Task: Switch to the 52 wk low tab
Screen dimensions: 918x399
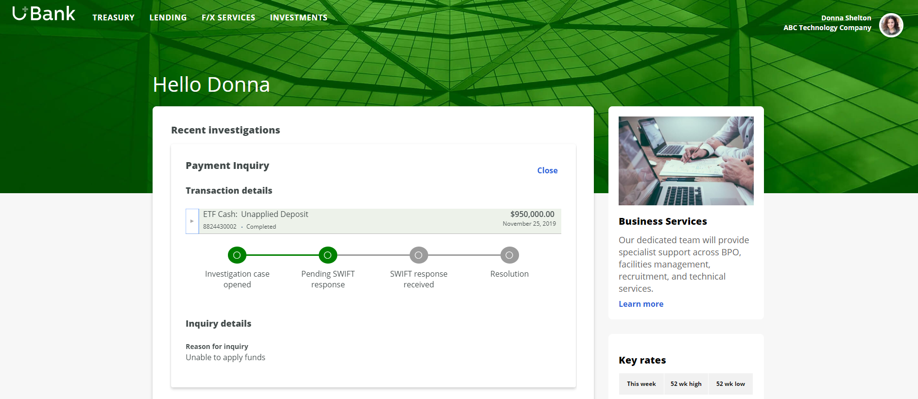Action: 730,384
